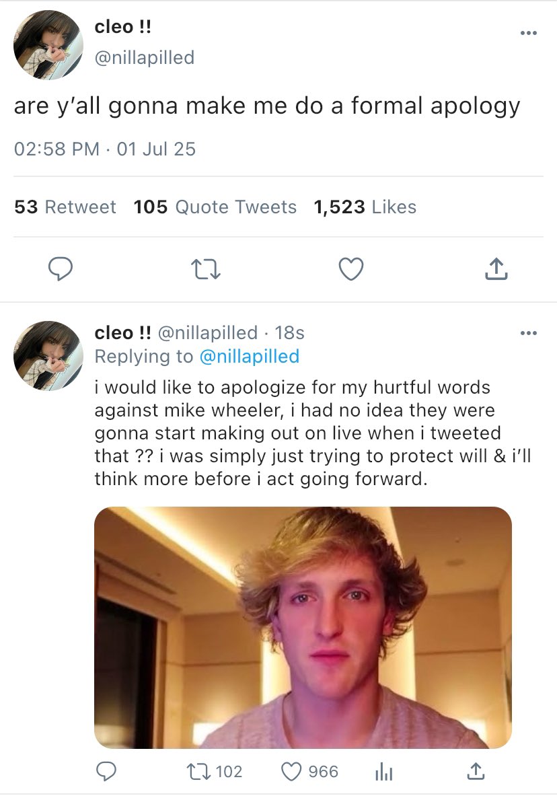Like the main tweet with heart icon
557x796 pixels.
(350, 270)
